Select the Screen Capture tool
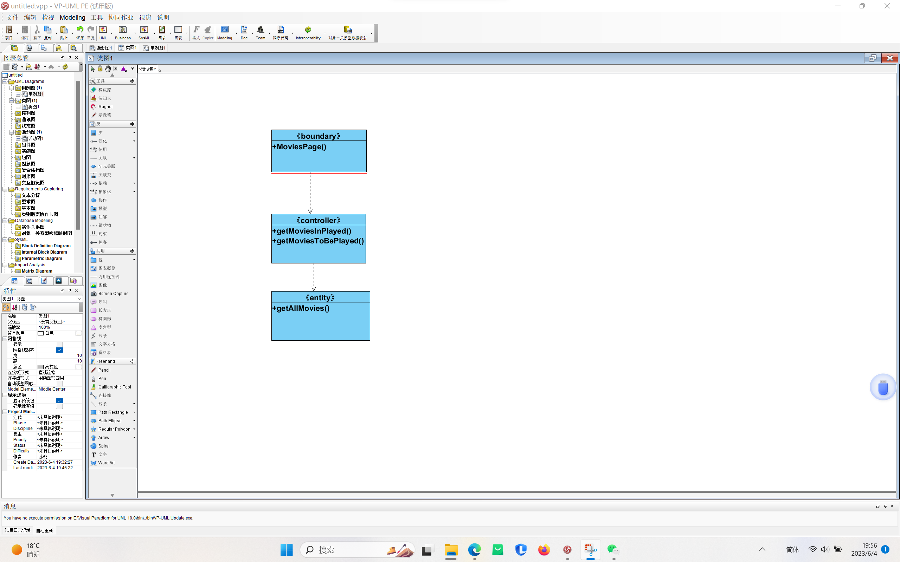This screenshot has width=900, height=562. 113,294
